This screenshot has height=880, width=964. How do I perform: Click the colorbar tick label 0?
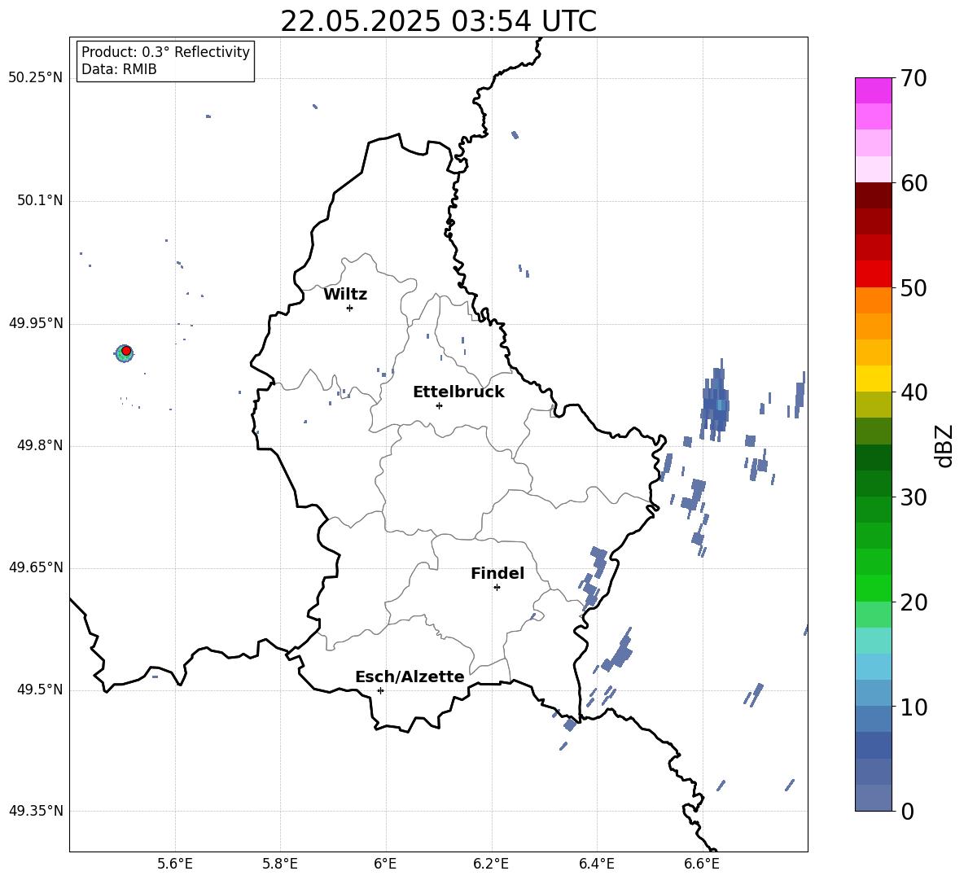point(907,812)
